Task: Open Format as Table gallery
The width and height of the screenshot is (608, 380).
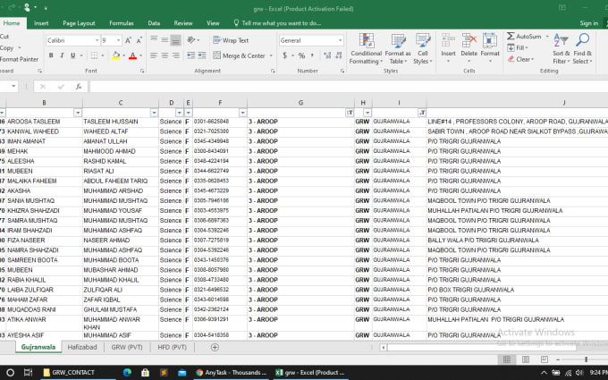Action: (398, 49)
